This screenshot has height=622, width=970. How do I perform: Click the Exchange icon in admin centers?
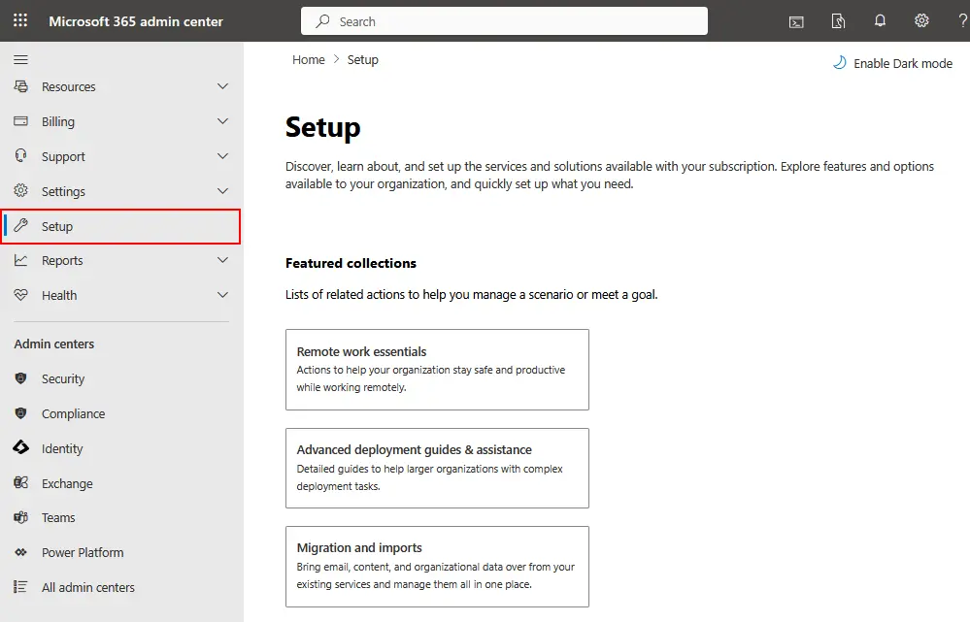(21, 483)
